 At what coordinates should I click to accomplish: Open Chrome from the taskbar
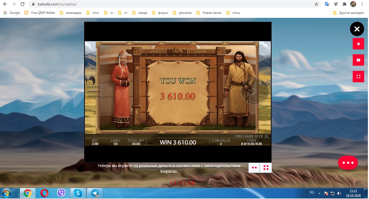tap(27, 193)
